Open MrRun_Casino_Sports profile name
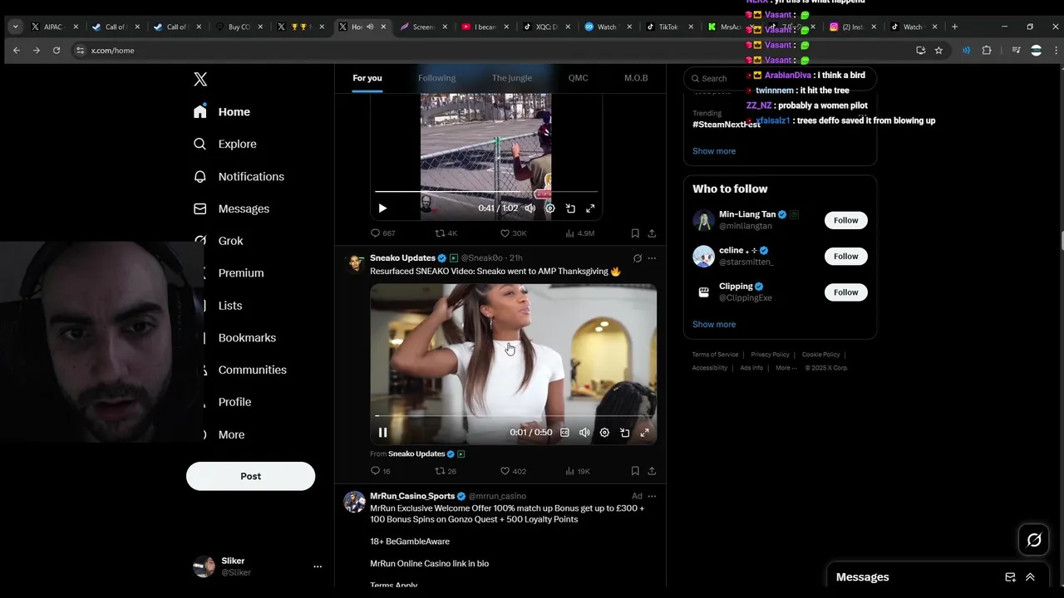The height and width of the screenshot is (598, 1064). coord(412,497)
